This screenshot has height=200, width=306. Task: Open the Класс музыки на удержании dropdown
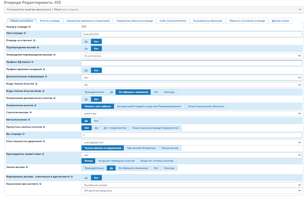pyautogui.click(x=191, y=143)
